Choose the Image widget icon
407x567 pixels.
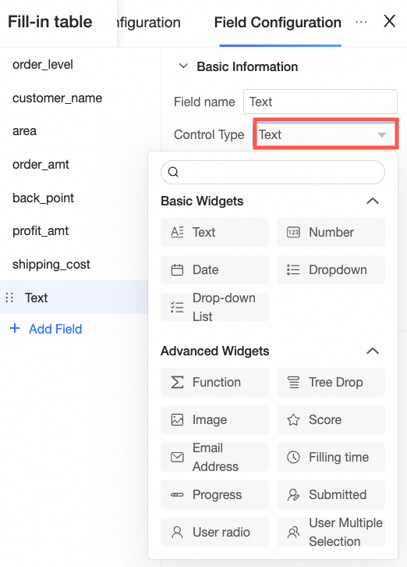point(177,420)
